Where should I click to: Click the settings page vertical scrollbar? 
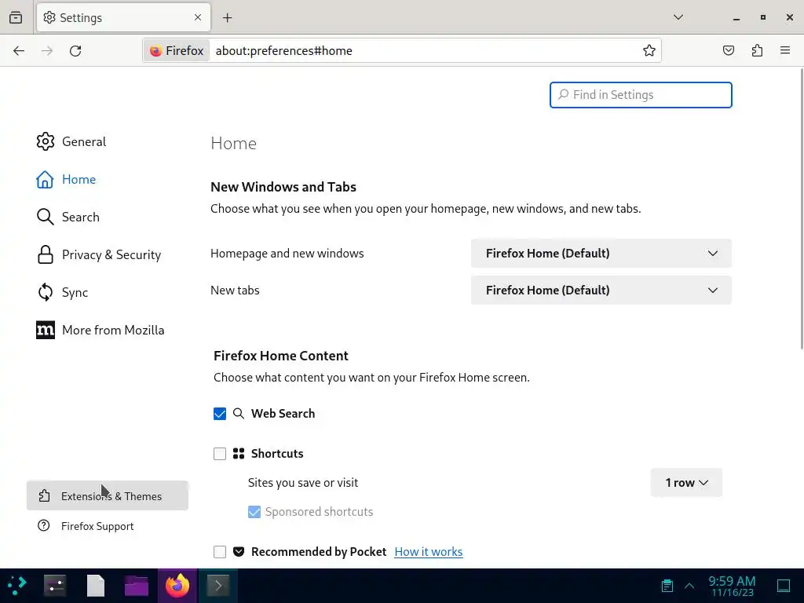coord(802,208)
